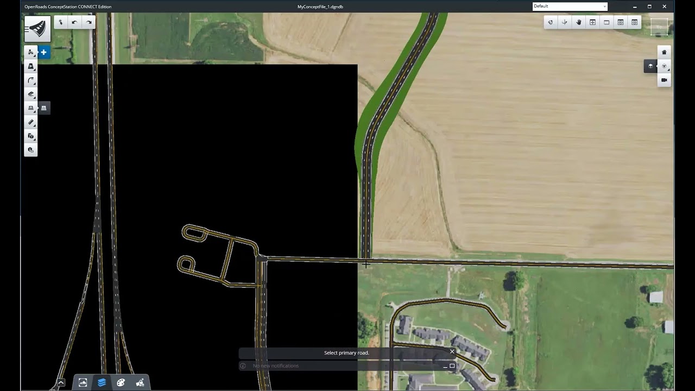
Task: Click the zoom in view icon
Action: (621, 22)
